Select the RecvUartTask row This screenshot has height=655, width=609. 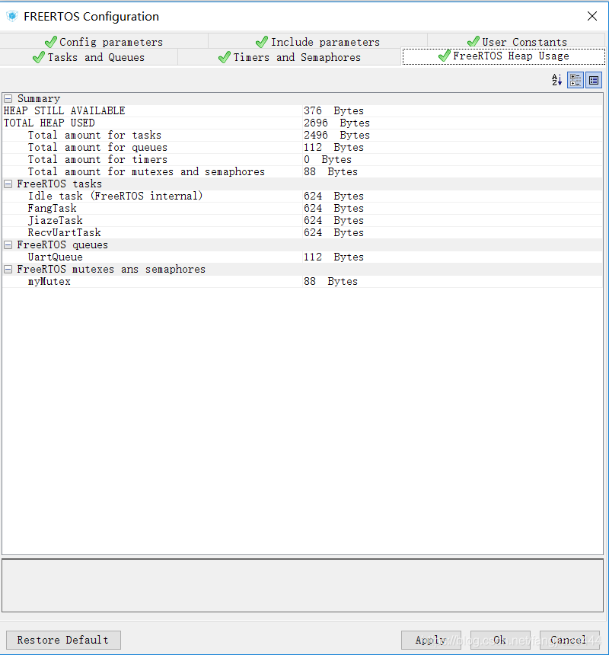302,232
